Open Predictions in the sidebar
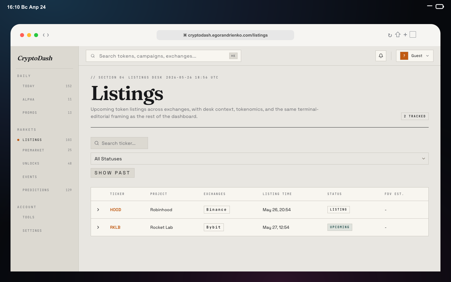Screen dimensions: 451x282 pos(44,190)
